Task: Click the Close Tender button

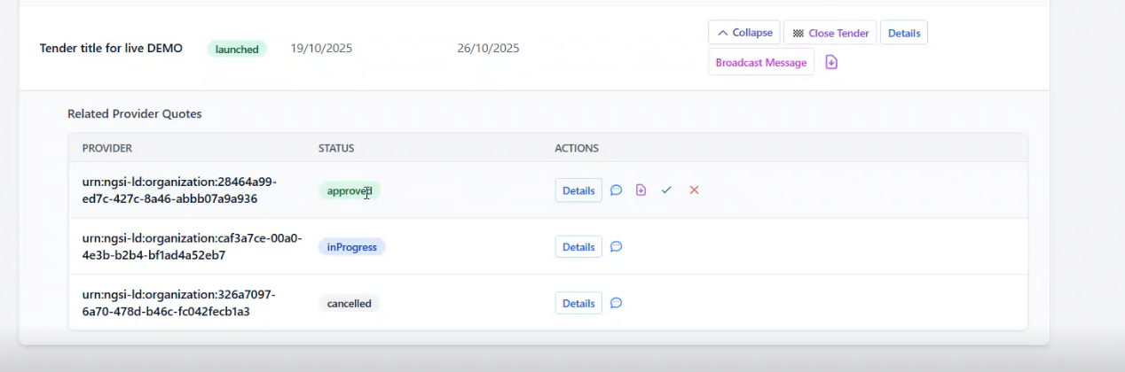Action: [830, 33]
